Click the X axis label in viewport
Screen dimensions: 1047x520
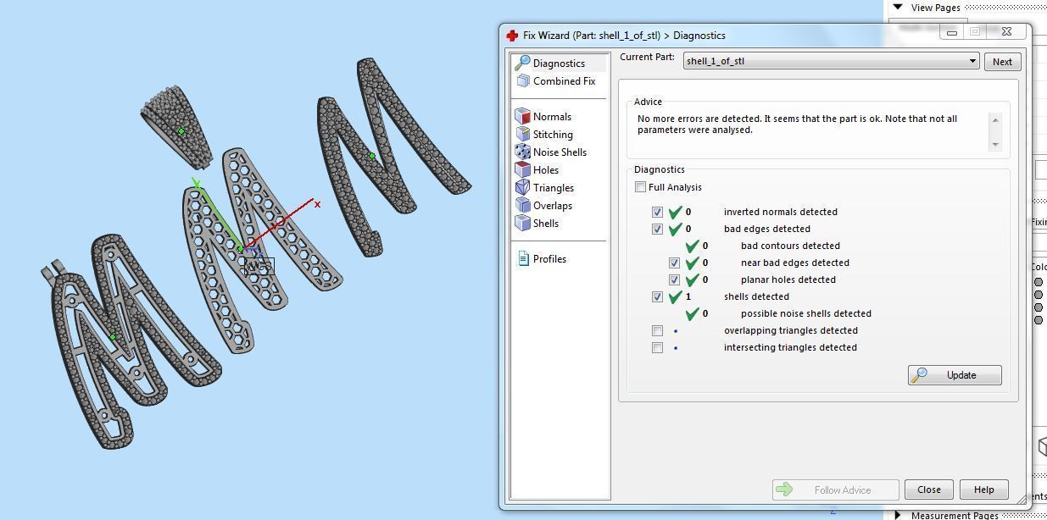[318, 204]
